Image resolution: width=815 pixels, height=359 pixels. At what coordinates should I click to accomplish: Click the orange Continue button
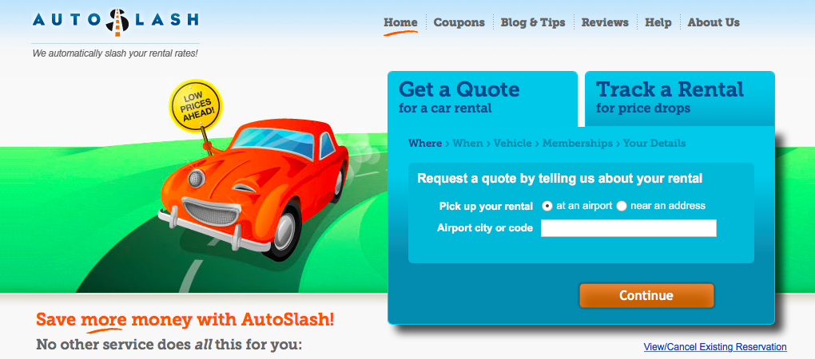coord(646,295)
